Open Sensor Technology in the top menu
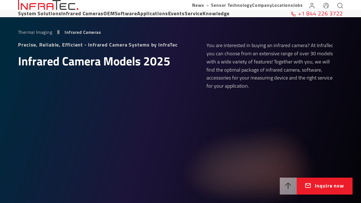Screen dimensions: 361x203 click(231, 5)
